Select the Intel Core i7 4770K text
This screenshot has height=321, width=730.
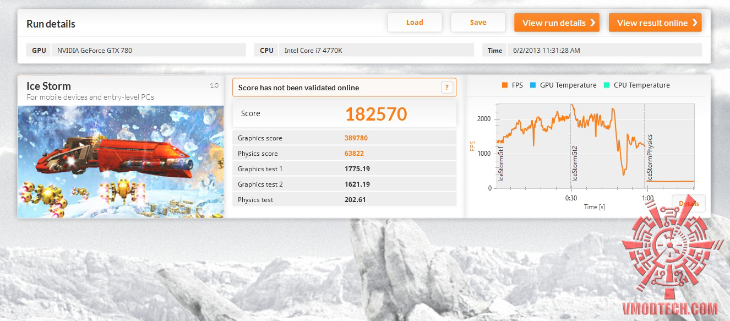click(x=314, y=50)
